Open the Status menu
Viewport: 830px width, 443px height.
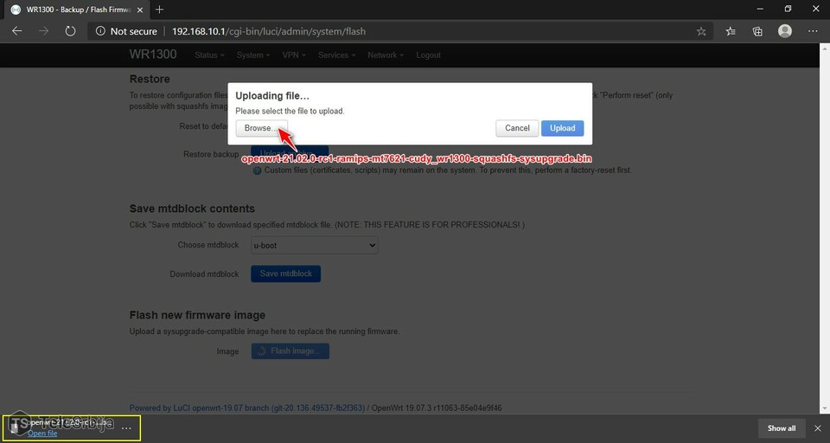point(209,55)
